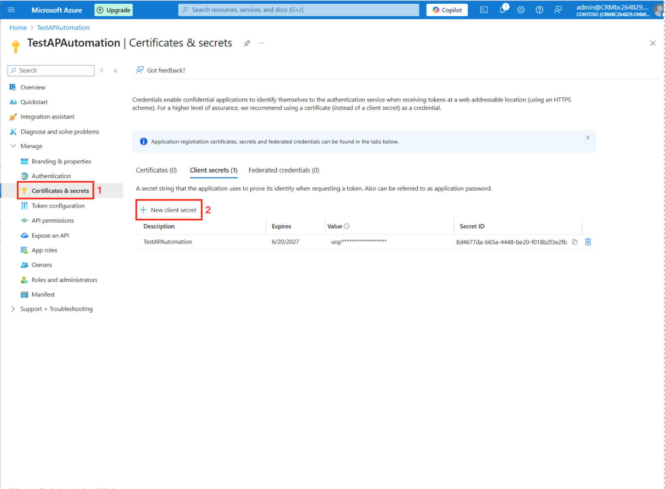This screenshot has width=665, height=489.
Task: Click the Expires column header
Action: point(281,226)
